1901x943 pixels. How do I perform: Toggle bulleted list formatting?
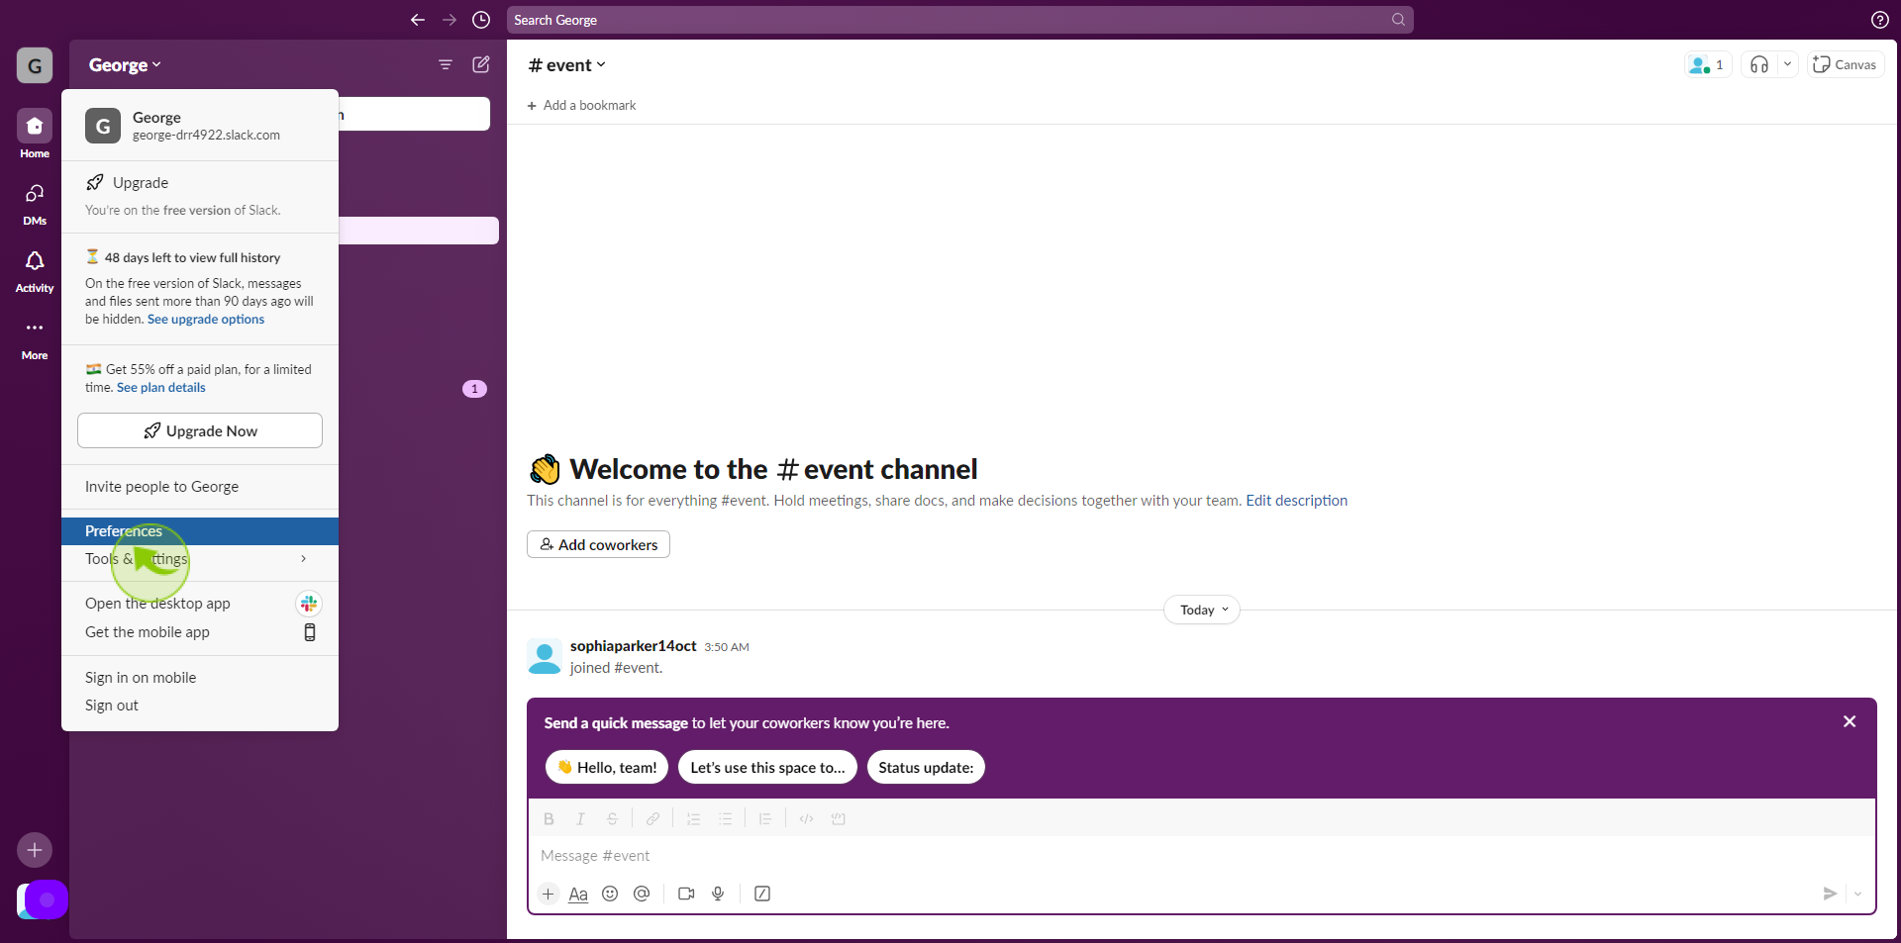pyautogui.click(x=725, y=819)
